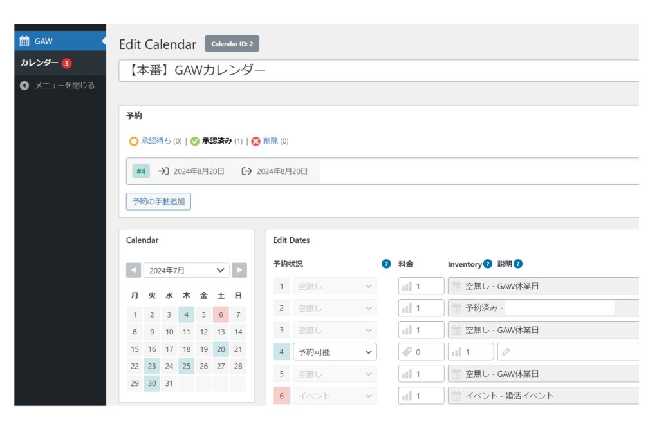Viewport: 659px width, 433px height.
Task: Open the 予約可能 status dropdown for day 4
Action: [x=334, y=352]
